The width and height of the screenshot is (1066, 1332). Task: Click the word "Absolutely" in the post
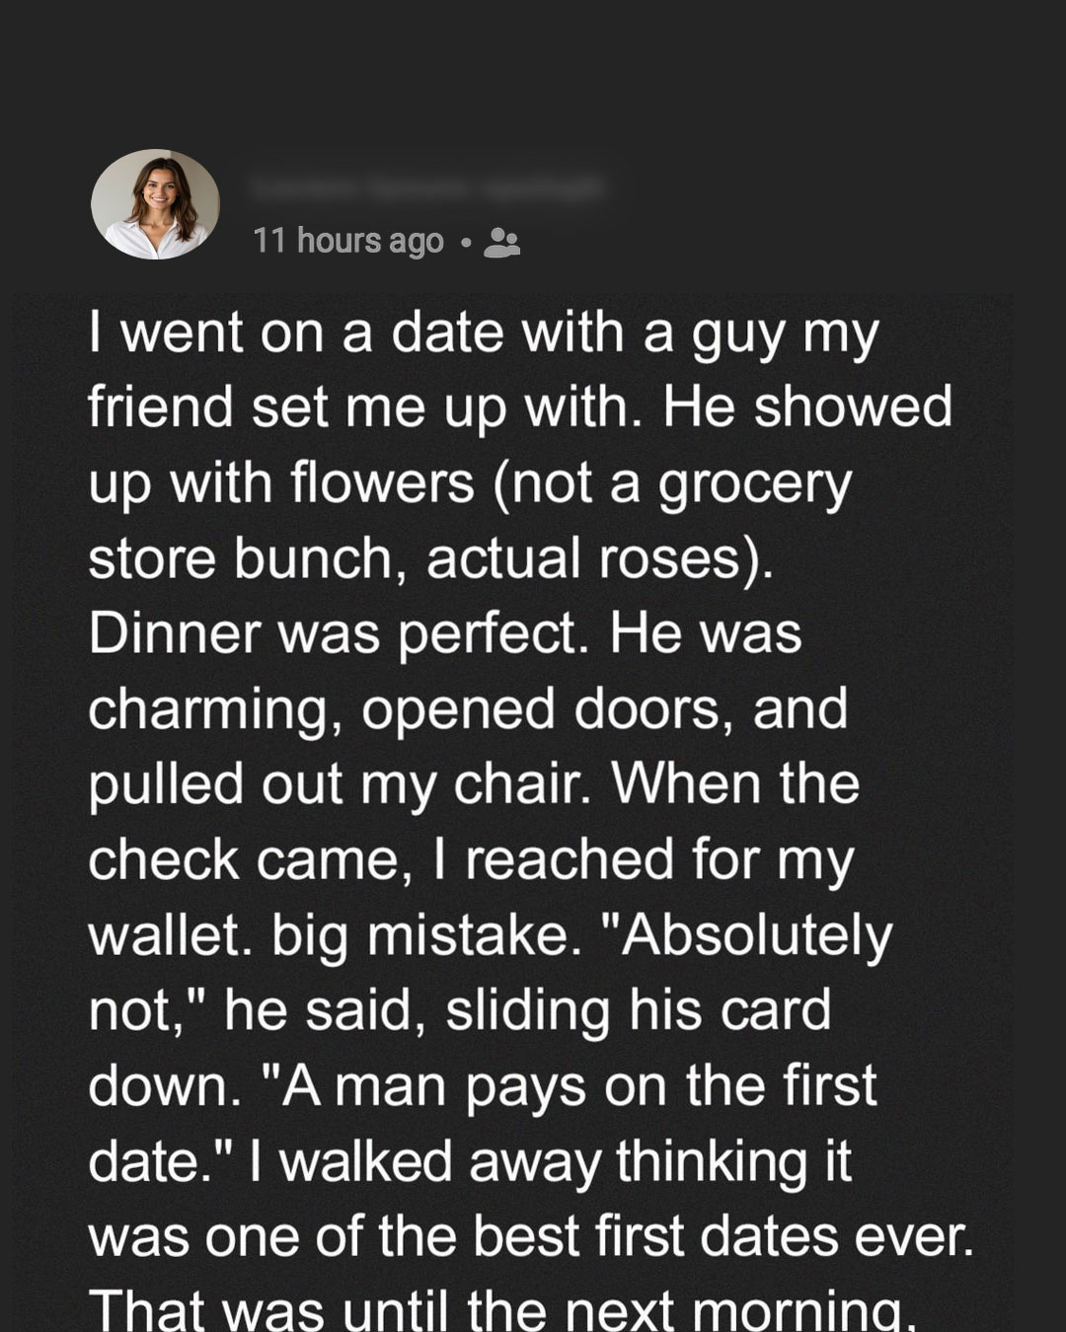[755, 936]
